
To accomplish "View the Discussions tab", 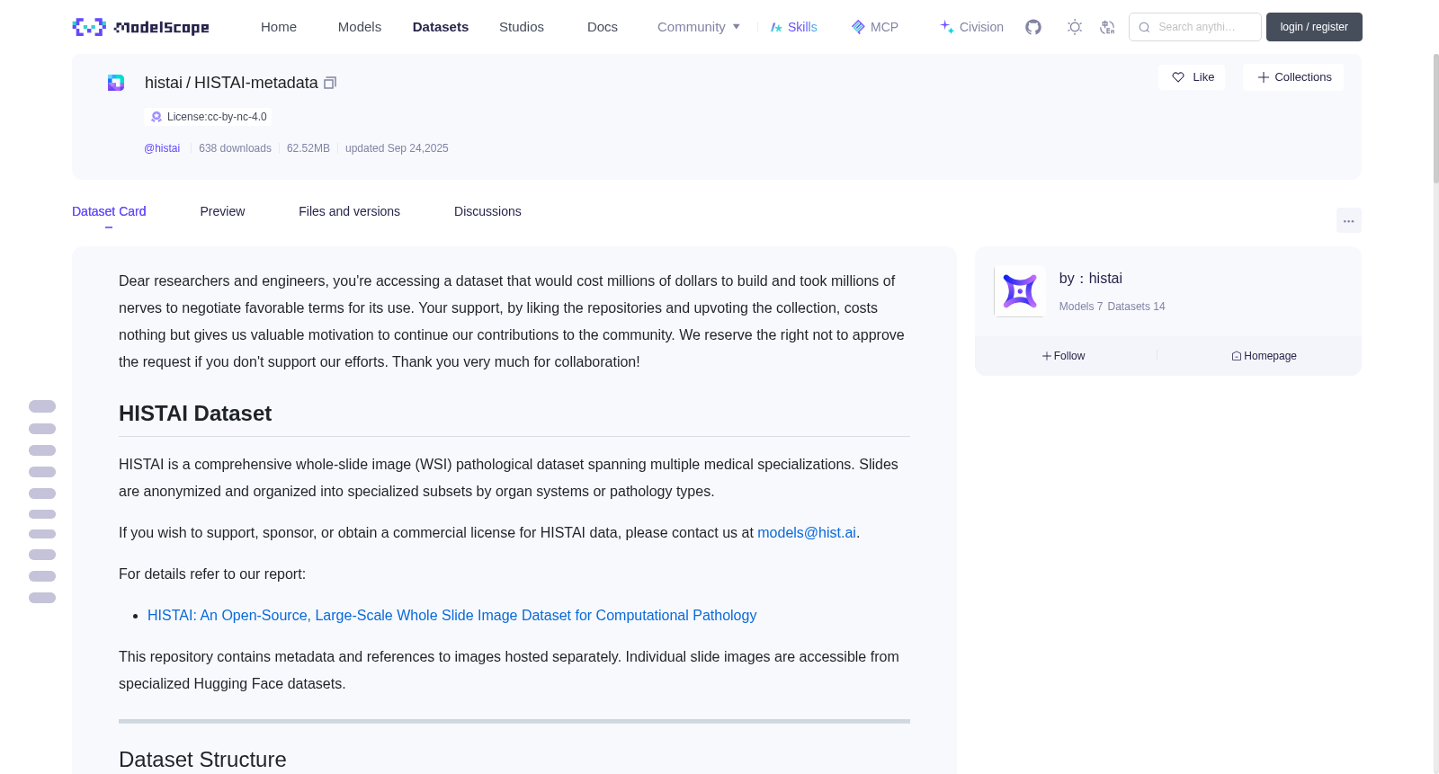I will tap(487, 211).
